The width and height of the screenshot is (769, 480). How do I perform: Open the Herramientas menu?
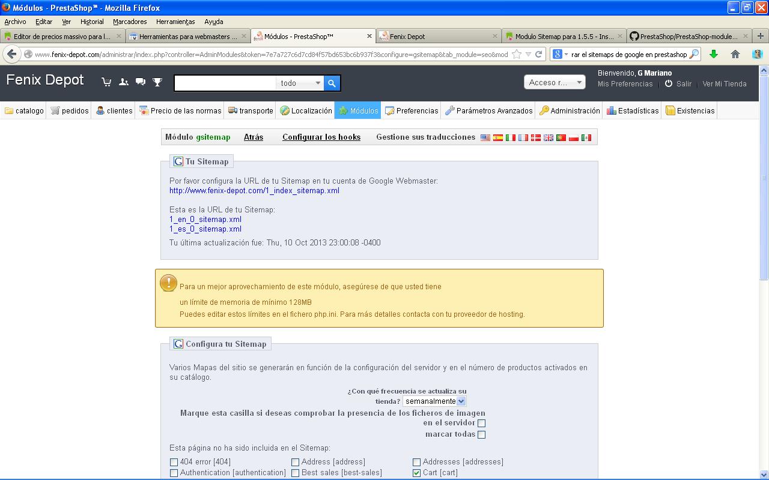[175, 22]
